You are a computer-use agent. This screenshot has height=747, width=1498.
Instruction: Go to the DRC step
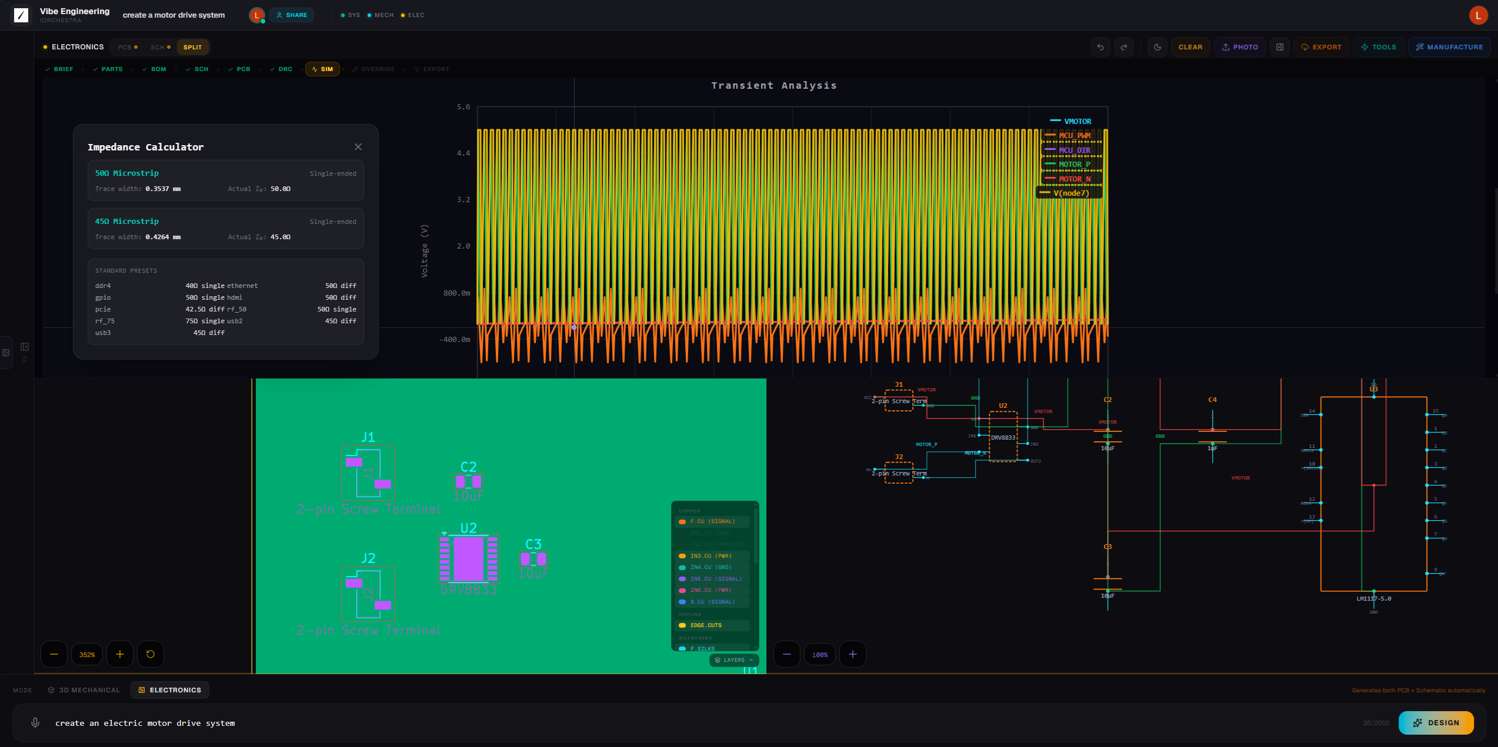click(x=281, y=69)
